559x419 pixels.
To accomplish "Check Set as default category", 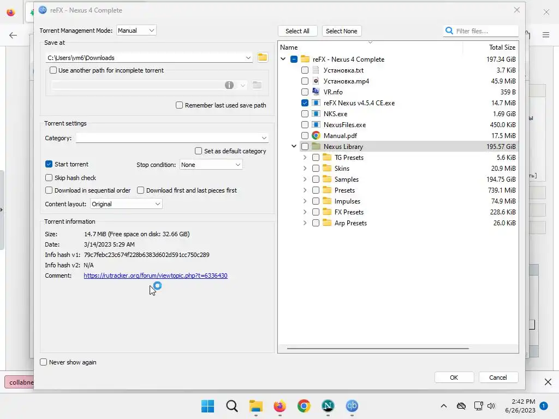I will point(198,151).
